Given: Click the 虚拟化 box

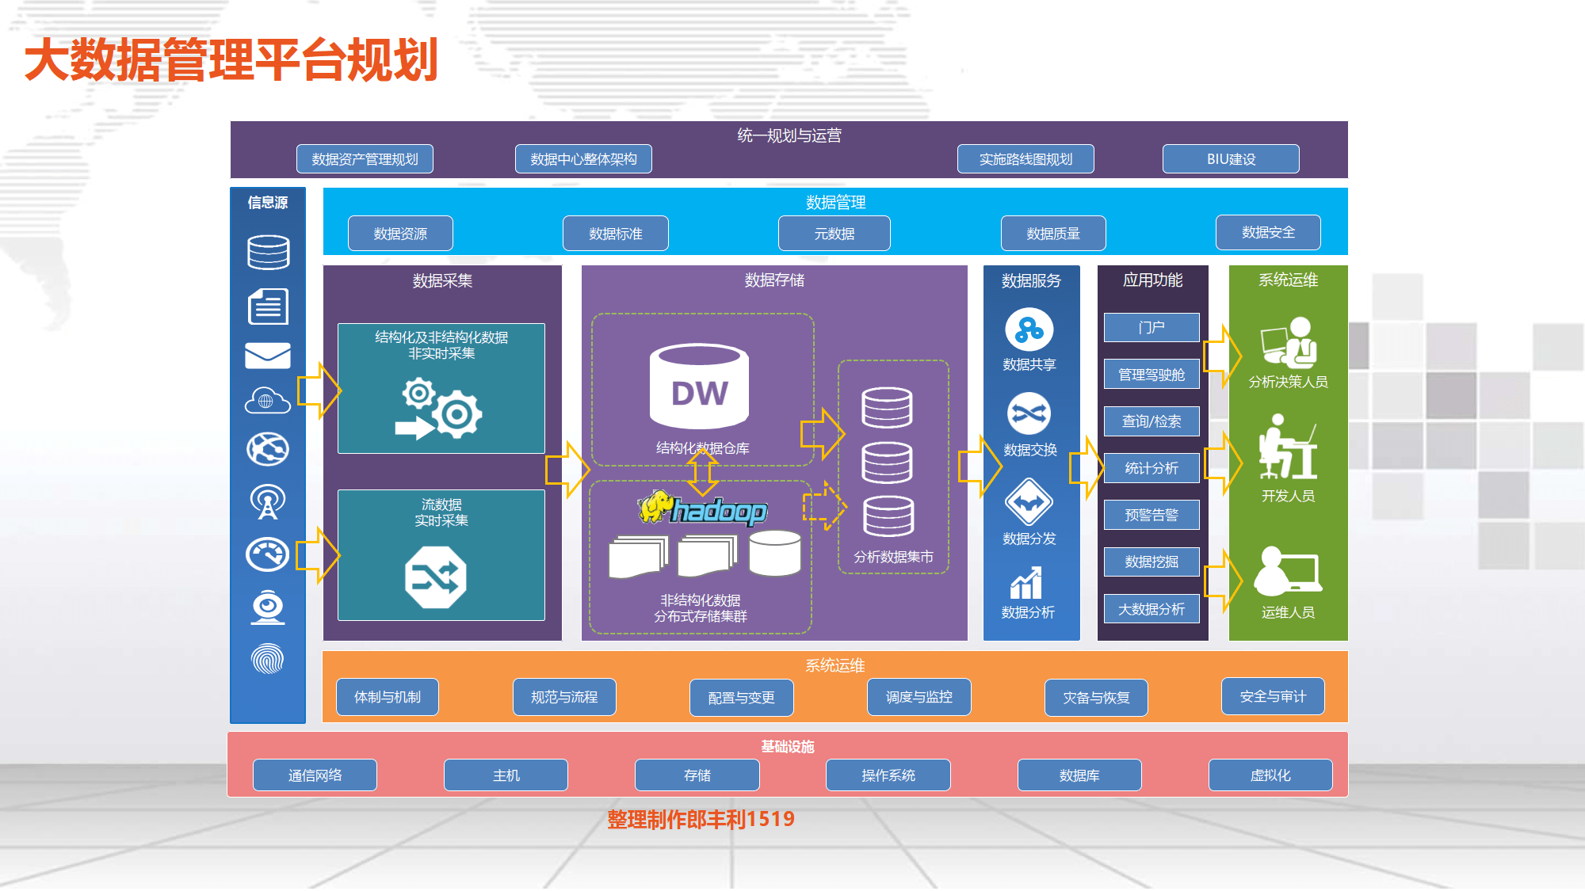Looking at the screenshot, I should tap(1270, 775).
